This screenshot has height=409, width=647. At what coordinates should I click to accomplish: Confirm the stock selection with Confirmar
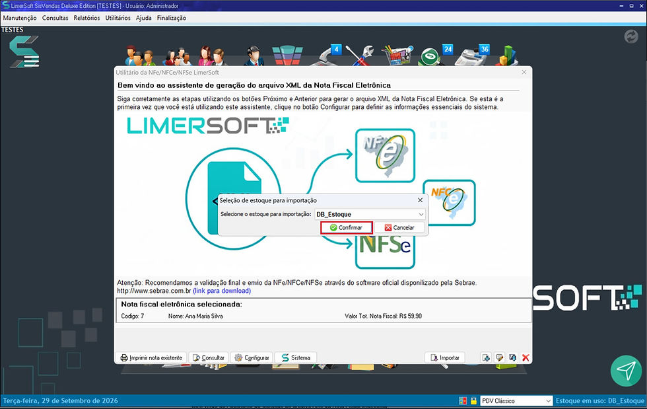[346, 228]
